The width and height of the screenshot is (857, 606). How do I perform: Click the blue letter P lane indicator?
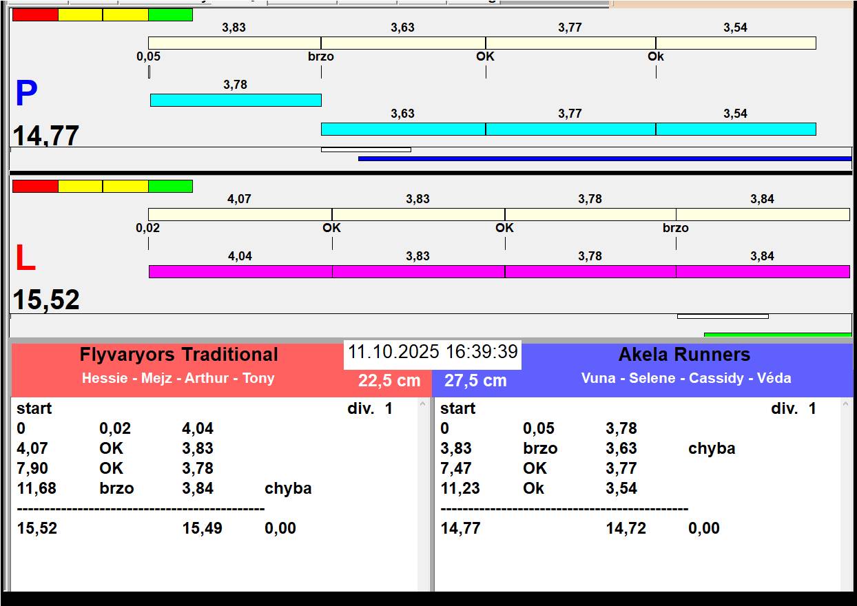tap(26, 94)
